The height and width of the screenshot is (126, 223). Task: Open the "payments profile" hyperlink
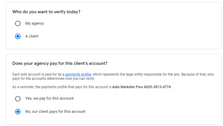[78, 74]
